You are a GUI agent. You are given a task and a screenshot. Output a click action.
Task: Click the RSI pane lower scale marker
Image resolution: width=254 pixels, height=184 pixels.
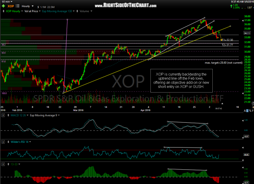tap(242, 160)
